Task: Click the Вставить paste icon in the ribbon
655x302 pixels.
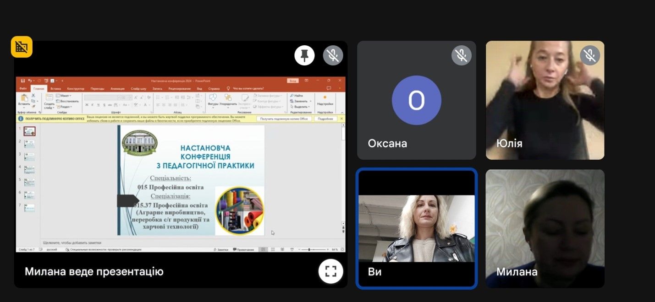Action: click(x=24, y=99)
